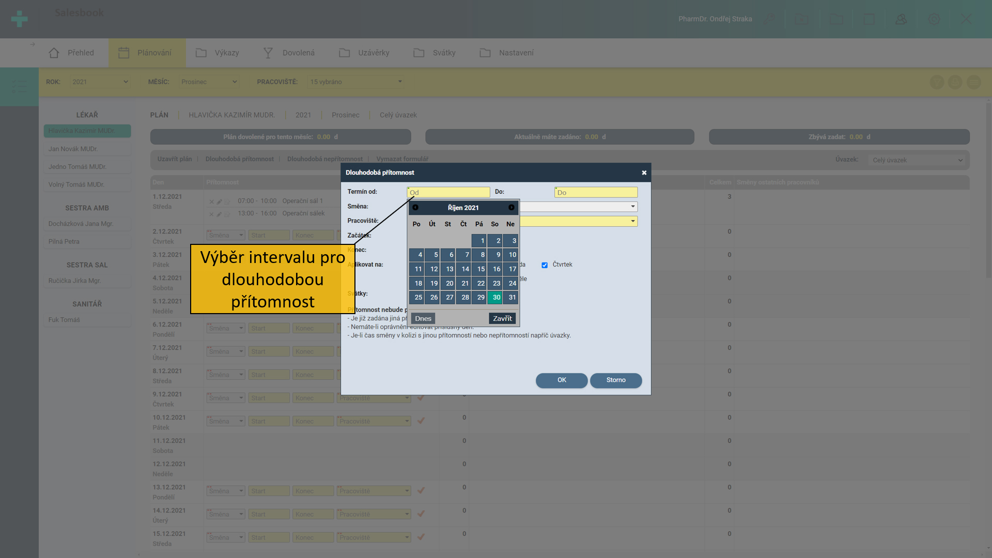Image resolution: width=992 pixels, height=558 pixels.
Task: Go to next month in calendar
Action: [x=511, y=207]
